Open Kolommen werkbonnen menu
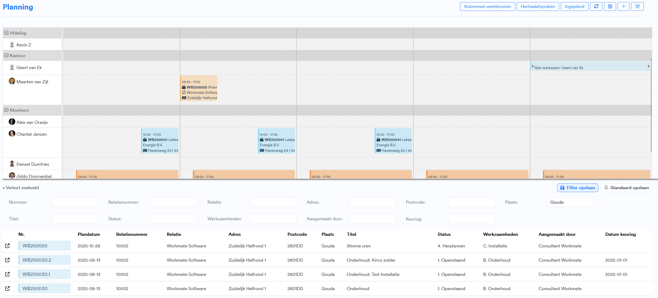Screen dimensions: 658x298 (487, 6)
